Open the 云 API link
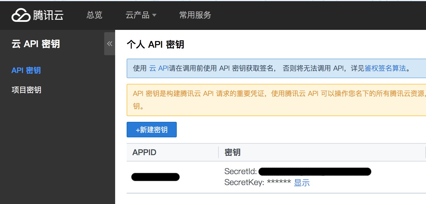Screen dimensions: 426x204 point(159,68)
